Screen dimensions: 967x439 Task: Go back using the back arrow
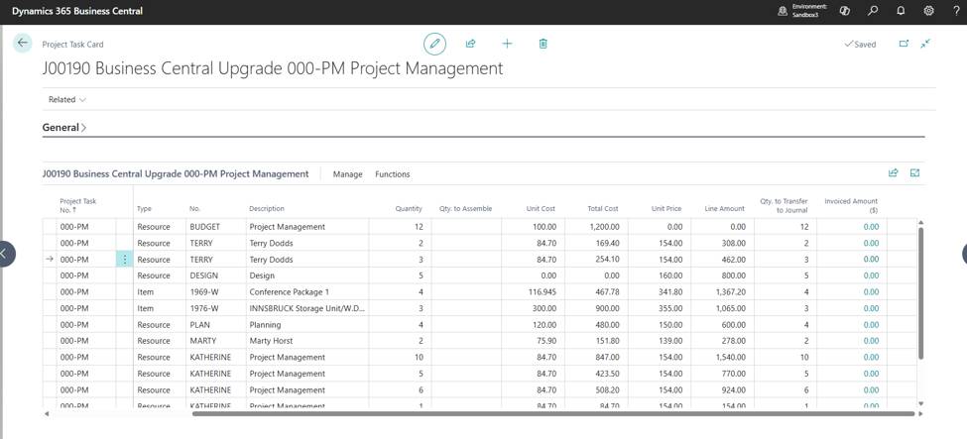click(23, 43)
